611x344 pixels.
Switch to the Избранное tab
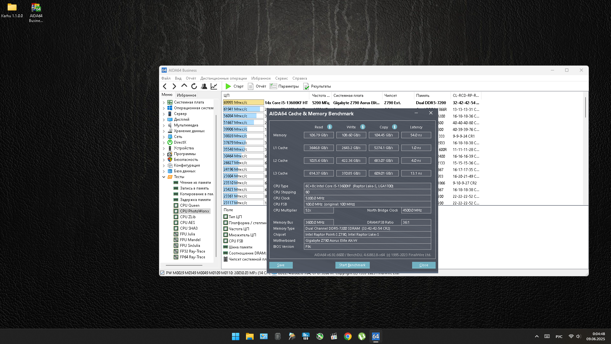[186, 95]
